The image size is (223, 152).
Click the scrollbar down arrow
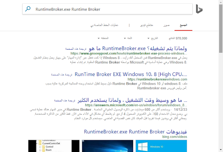click(x=221, y=150)
